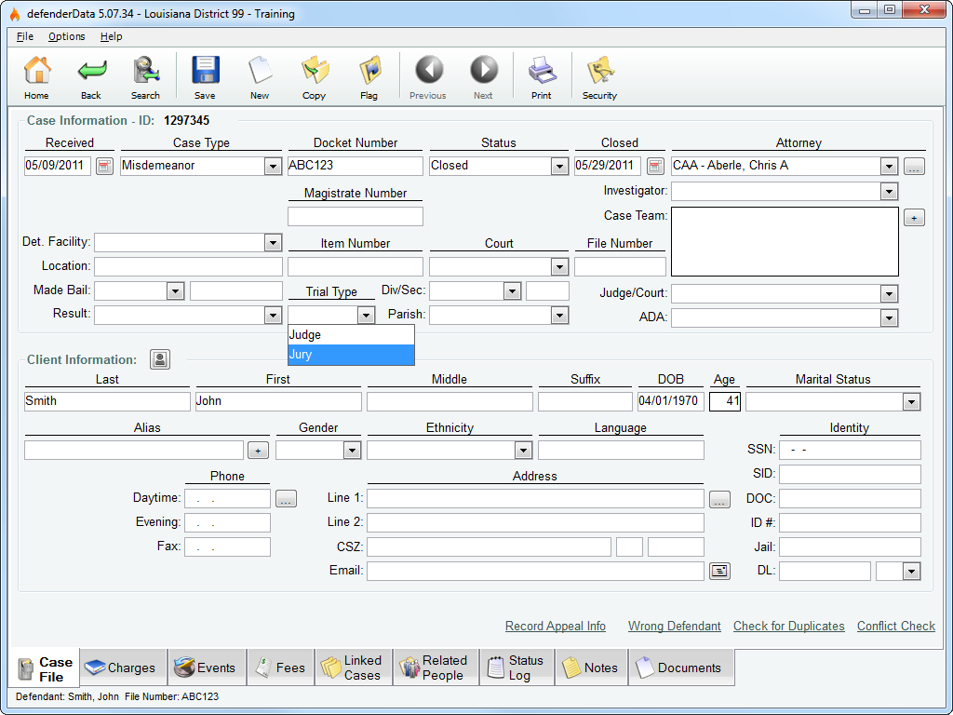953x715 pixels.
Task: Select Jury from the Trial Type list
Action: click(x=351, y=355)
